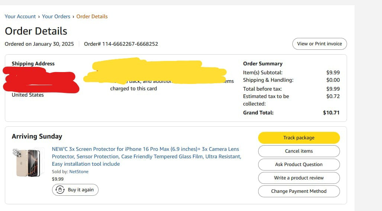Click the Order Summary heading
The width and height of the screenshot is (382, 211).
(263, 64)
